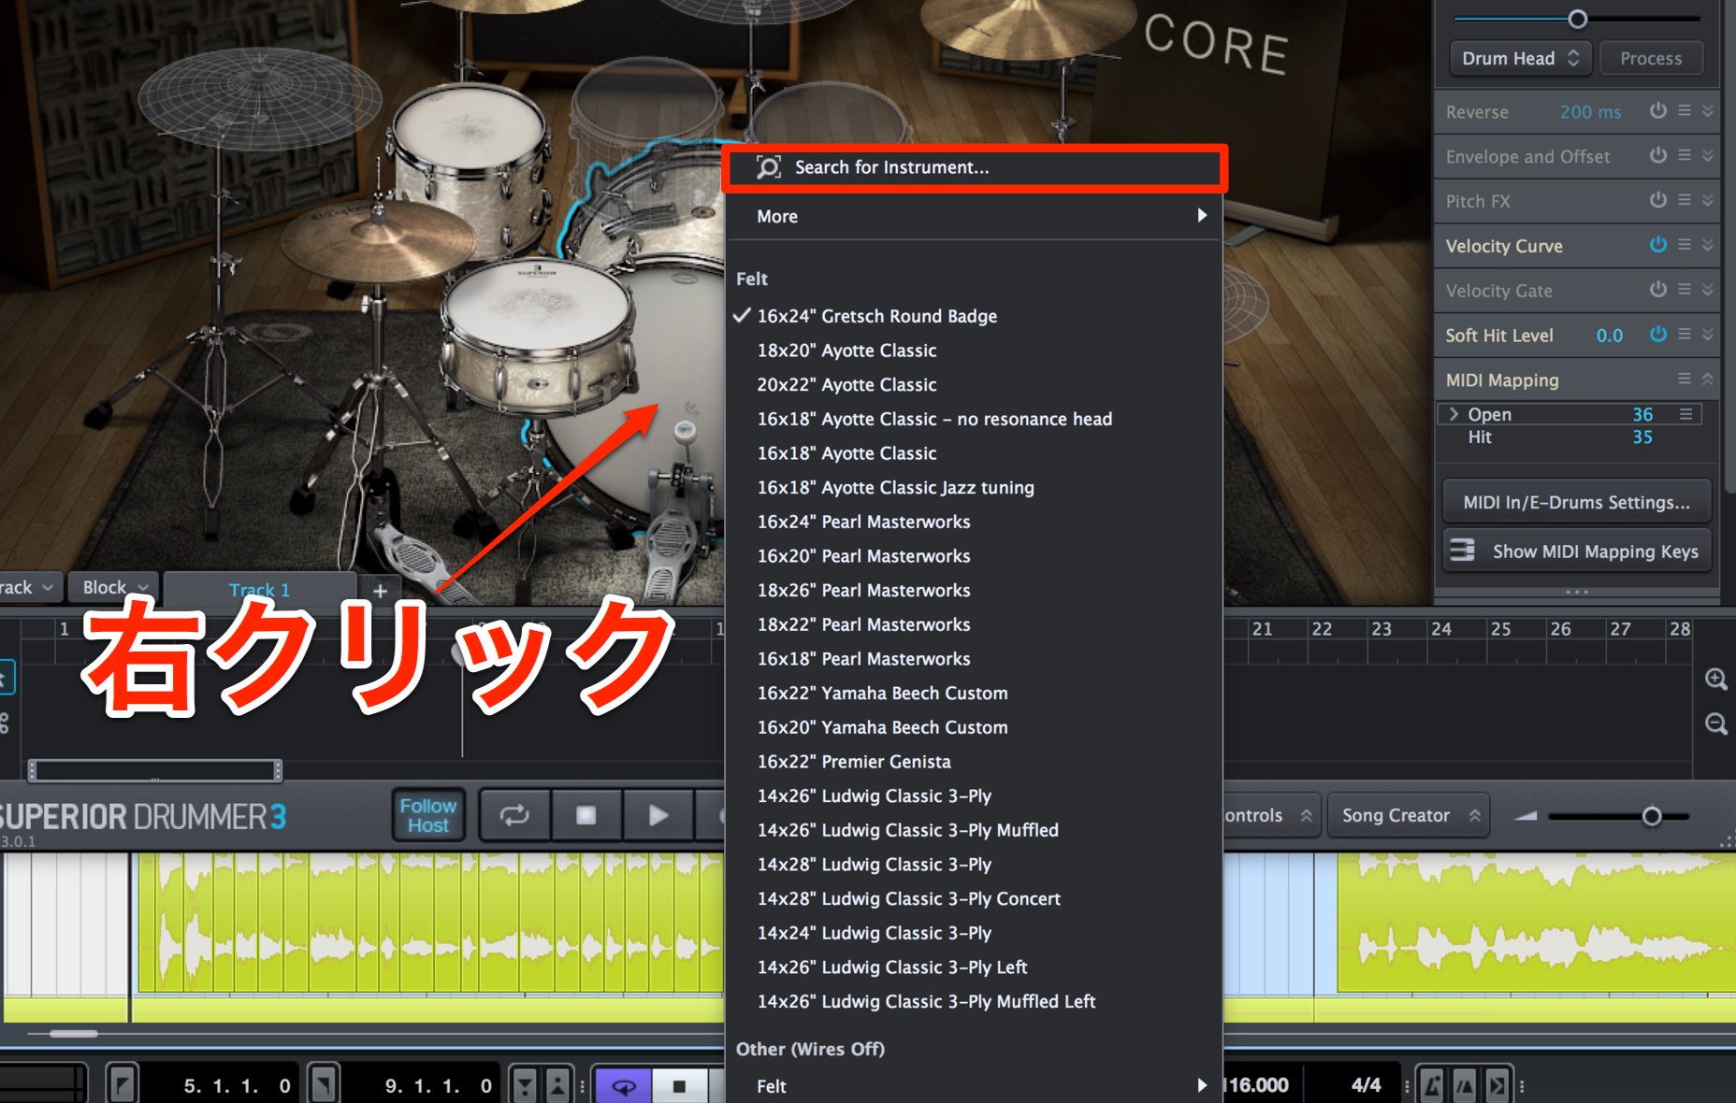The height and width of the screenshot is (1103, 1736).
Task: Click the Play button in transport
Action: (658, 815)
